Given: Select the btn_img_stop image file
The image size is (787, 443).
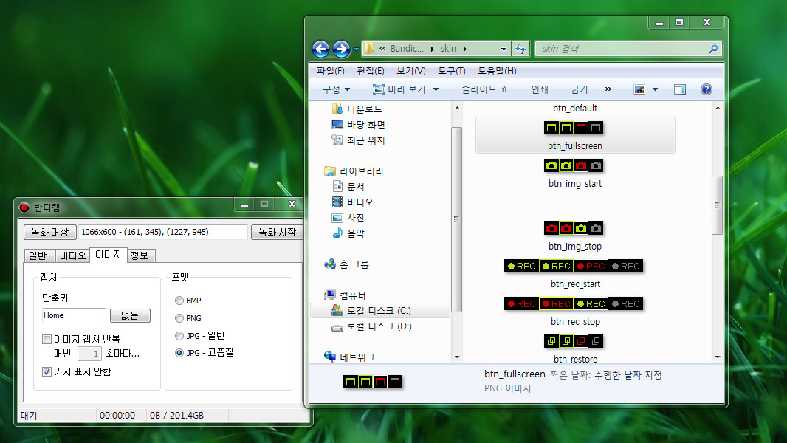Looking at the screenshot, I should (x=575, y=236).
